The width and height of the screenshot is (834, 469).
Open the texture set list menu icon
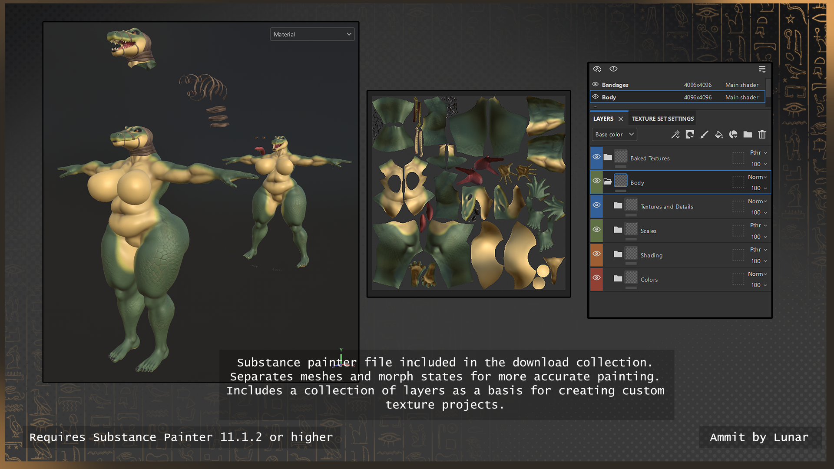762,69
